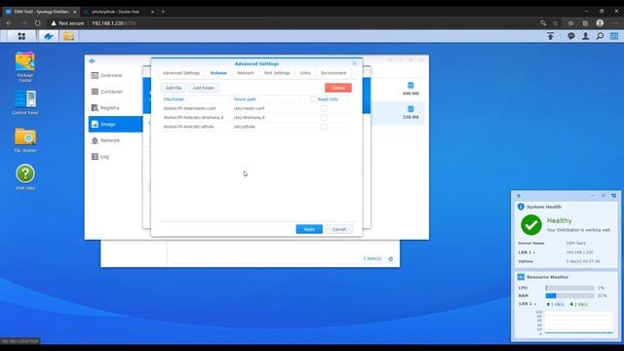The image size is (624, 351).
Task: Toggle the Read-Only header checkbox
Action: click(312, 99)
